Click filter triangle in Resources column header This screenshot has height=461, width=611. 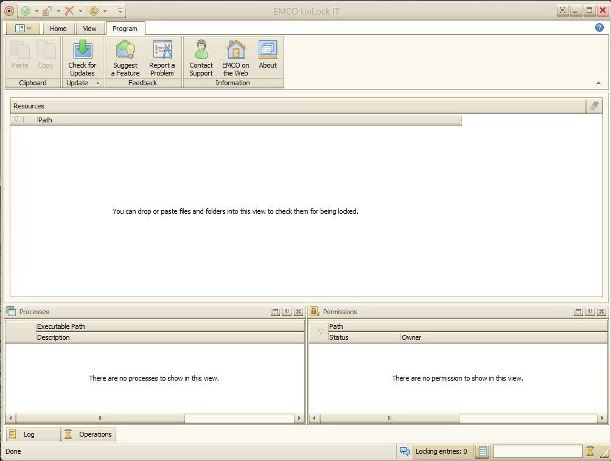pyautogui.click(x=16, y=120)
